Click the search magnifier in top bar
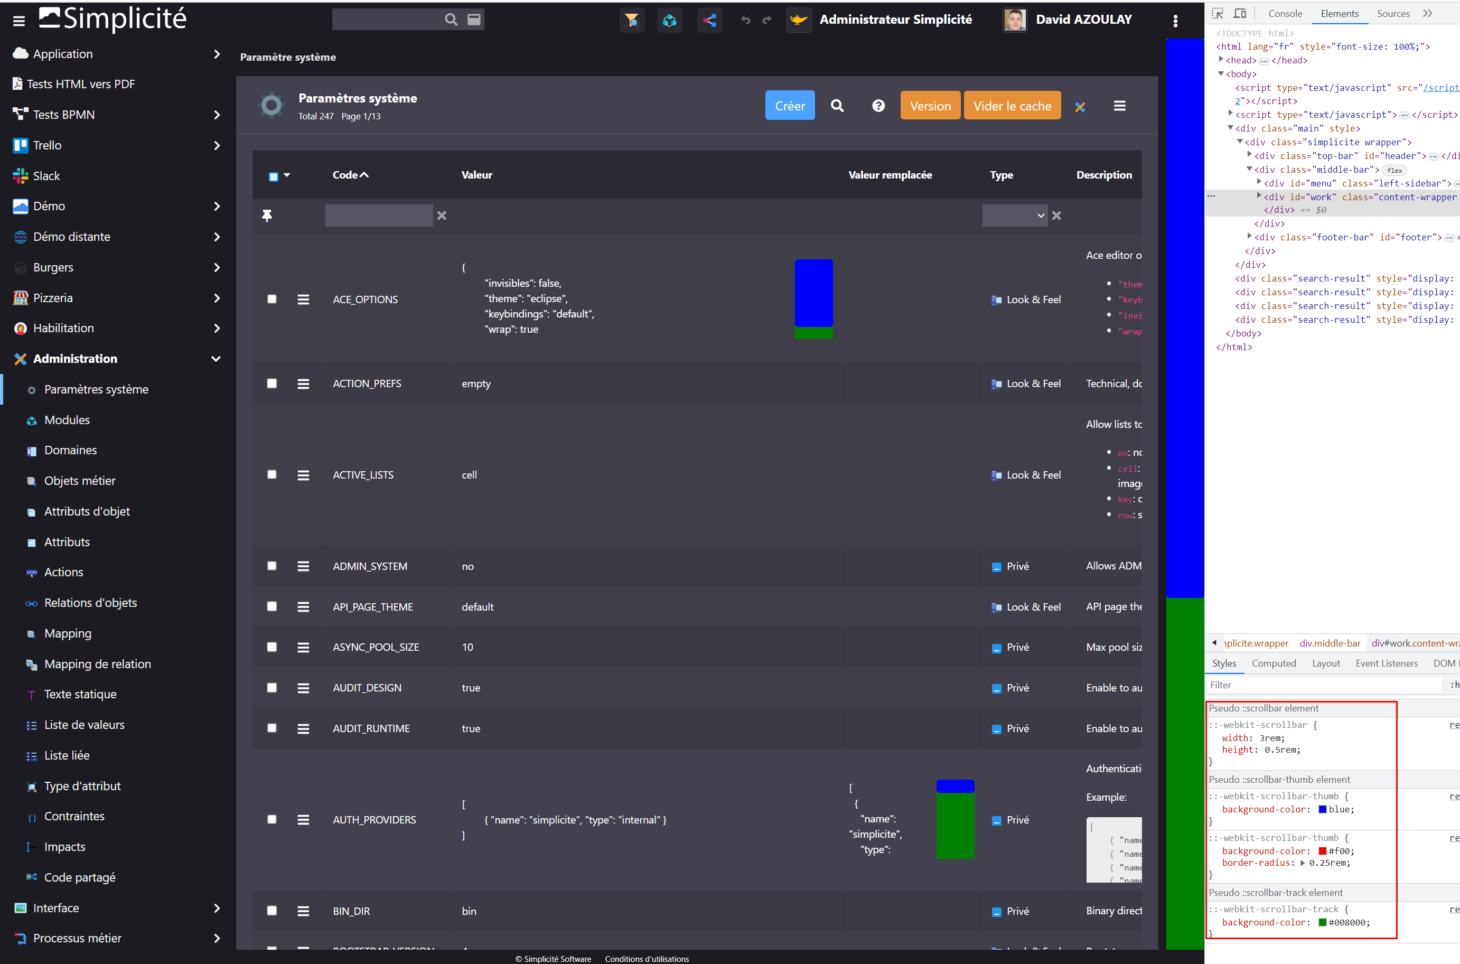The image size is (1460, 964). coord(451,20)
